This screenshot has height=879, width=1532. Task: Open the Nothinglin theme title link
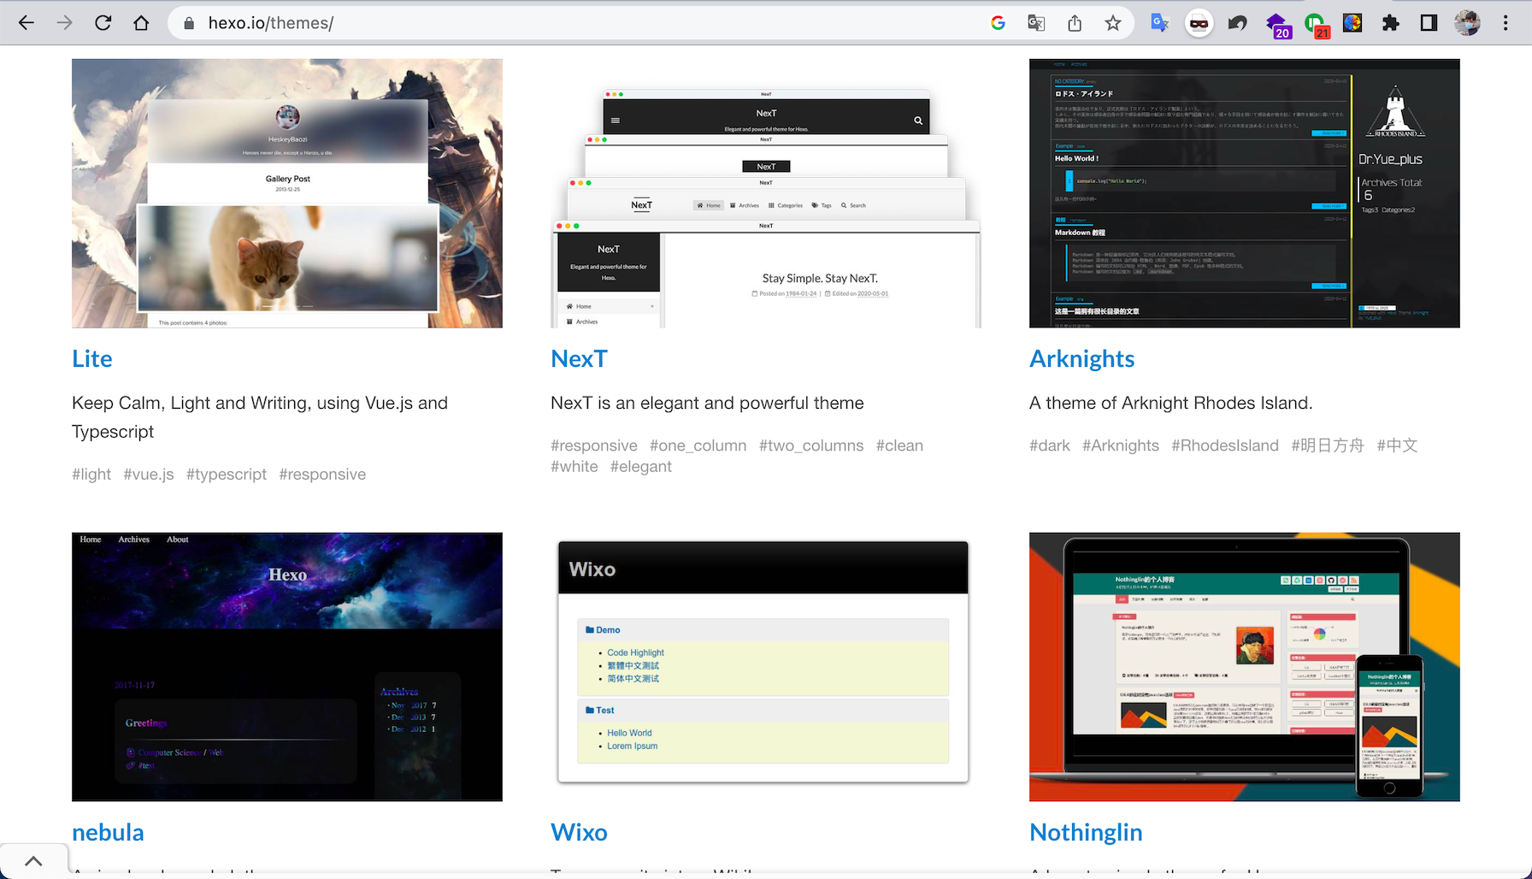tap(1086, 833)
